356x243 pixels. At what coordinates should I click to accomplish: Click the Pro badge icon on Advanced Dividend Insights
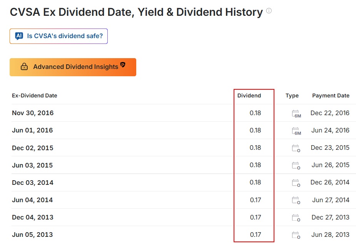tap(123, 65)
